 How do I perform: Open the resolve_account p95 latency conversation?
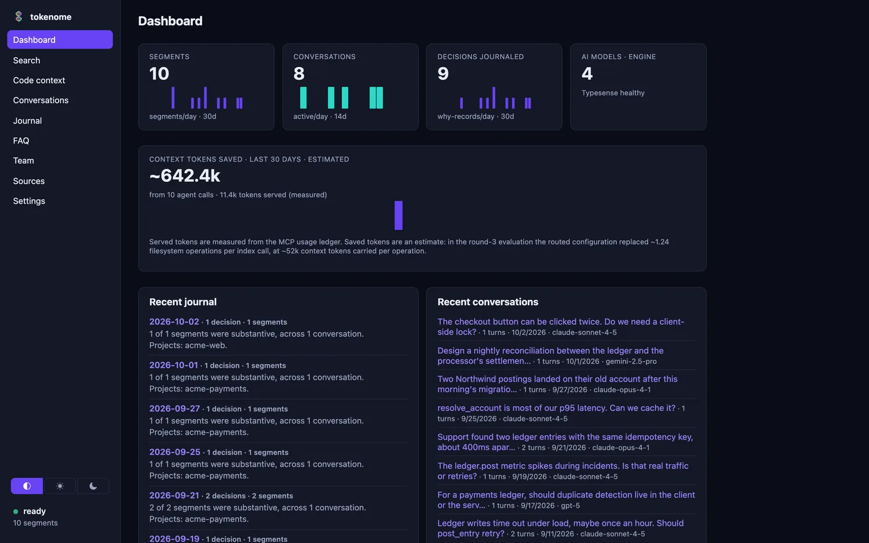point(556,408)
